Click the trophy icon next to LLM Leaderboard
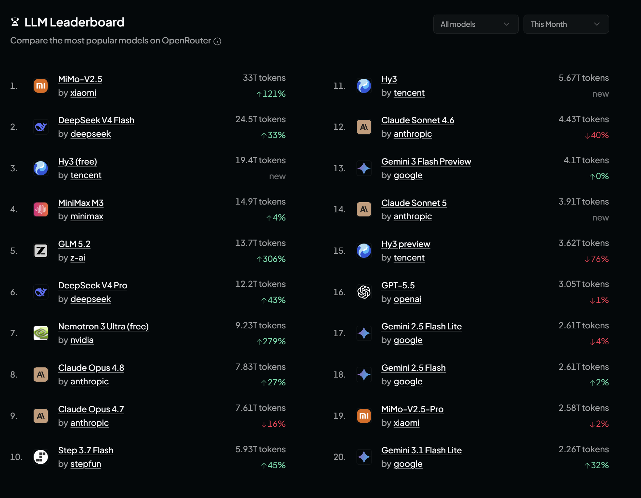 tap(15, 22)
